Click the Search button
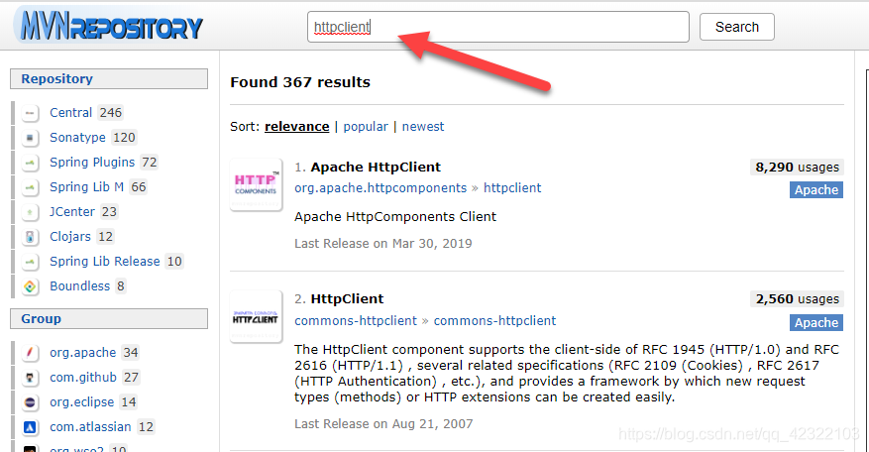This screenshot has width=869, height=452. [x=736, y=27]
